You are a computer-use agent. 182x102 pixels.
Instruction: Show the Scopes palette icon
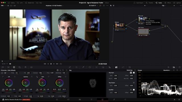point(174,67)
